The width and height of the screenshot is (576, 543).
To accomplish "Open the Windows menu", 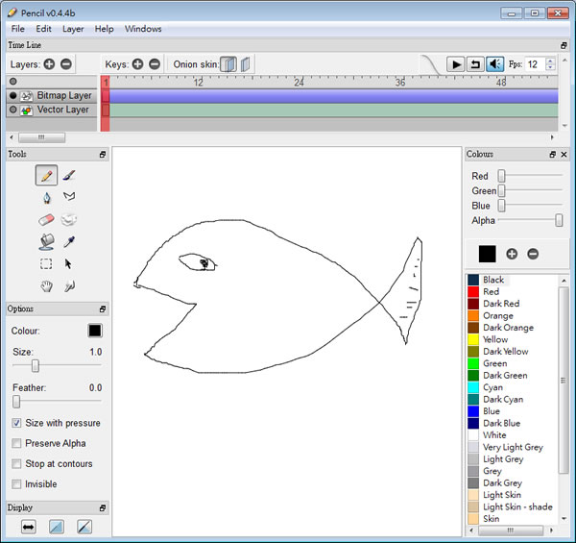I will pos(143,29).
